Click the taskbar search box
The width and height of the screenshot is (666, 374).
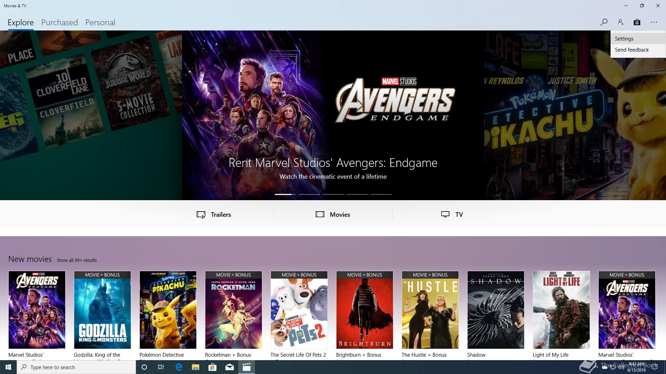76,367
